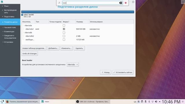The height and width of the screenshot is (104, 185).
Task: Select the Установка sidebar step
Action: point(8,42)
